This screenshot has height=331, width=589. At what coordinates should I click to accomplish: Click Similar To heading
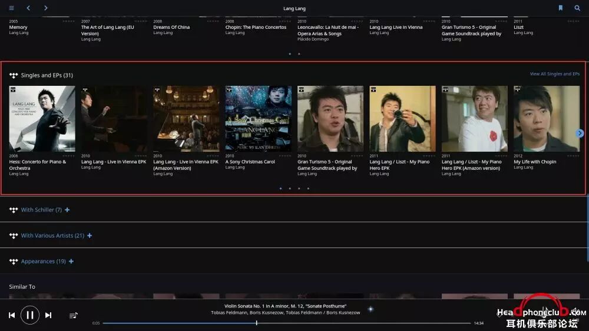pyautogui.click(x=22, y=286)
